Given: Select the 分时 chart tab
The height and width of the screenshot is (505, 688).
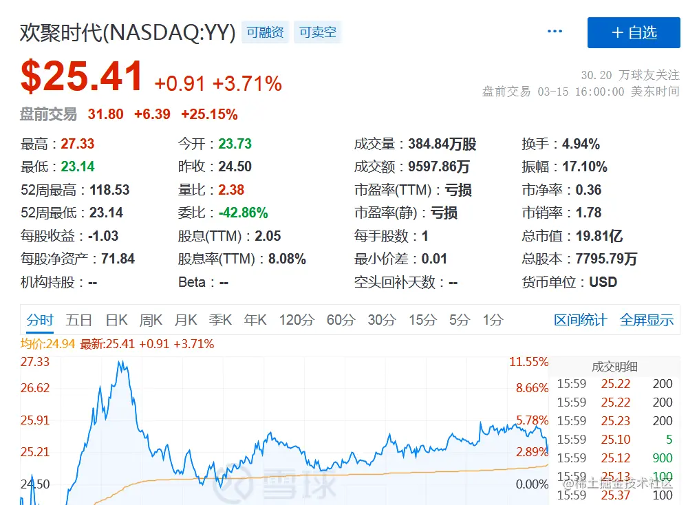Looking at the screenshot, I should 39,320.
